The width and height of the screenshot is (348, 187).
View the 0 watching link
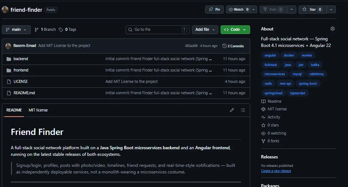point(274,133)
